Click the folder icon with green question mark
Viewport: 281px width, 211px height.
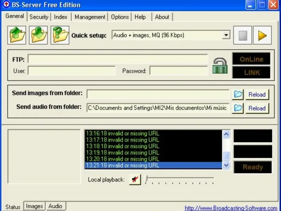coord(60,35)
